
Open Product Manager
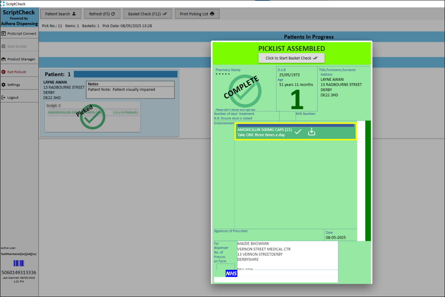[x=19, y=59]
